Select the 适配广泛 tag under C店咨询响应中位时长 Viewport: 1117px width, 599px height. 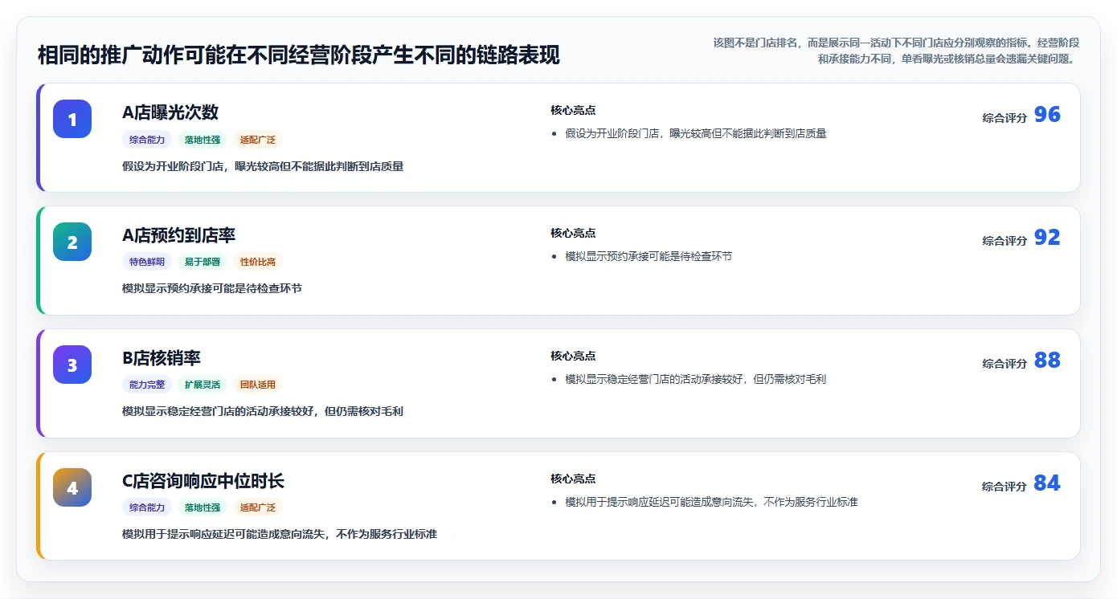pos(258,507)
